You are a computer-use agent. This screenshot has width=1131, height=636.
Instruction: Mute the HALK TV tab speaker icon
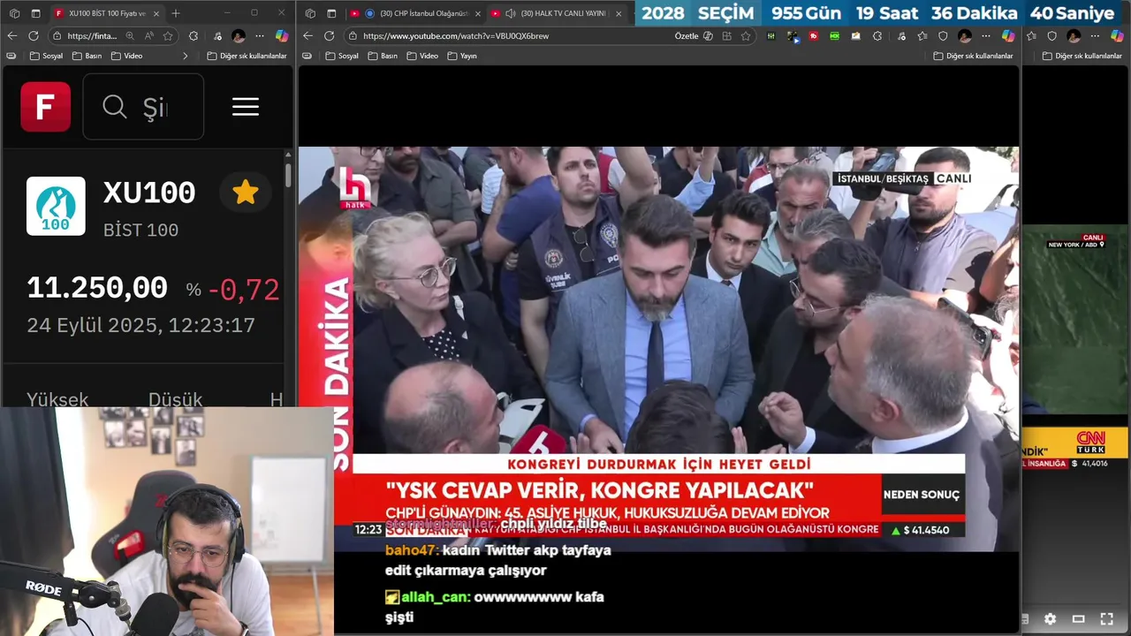point(510,13)
